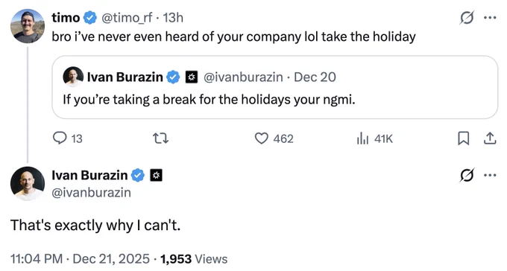This screenshot has height=271, width=507.
Task: View analytics showing 41K views
Action: click(x=374, y=138)
